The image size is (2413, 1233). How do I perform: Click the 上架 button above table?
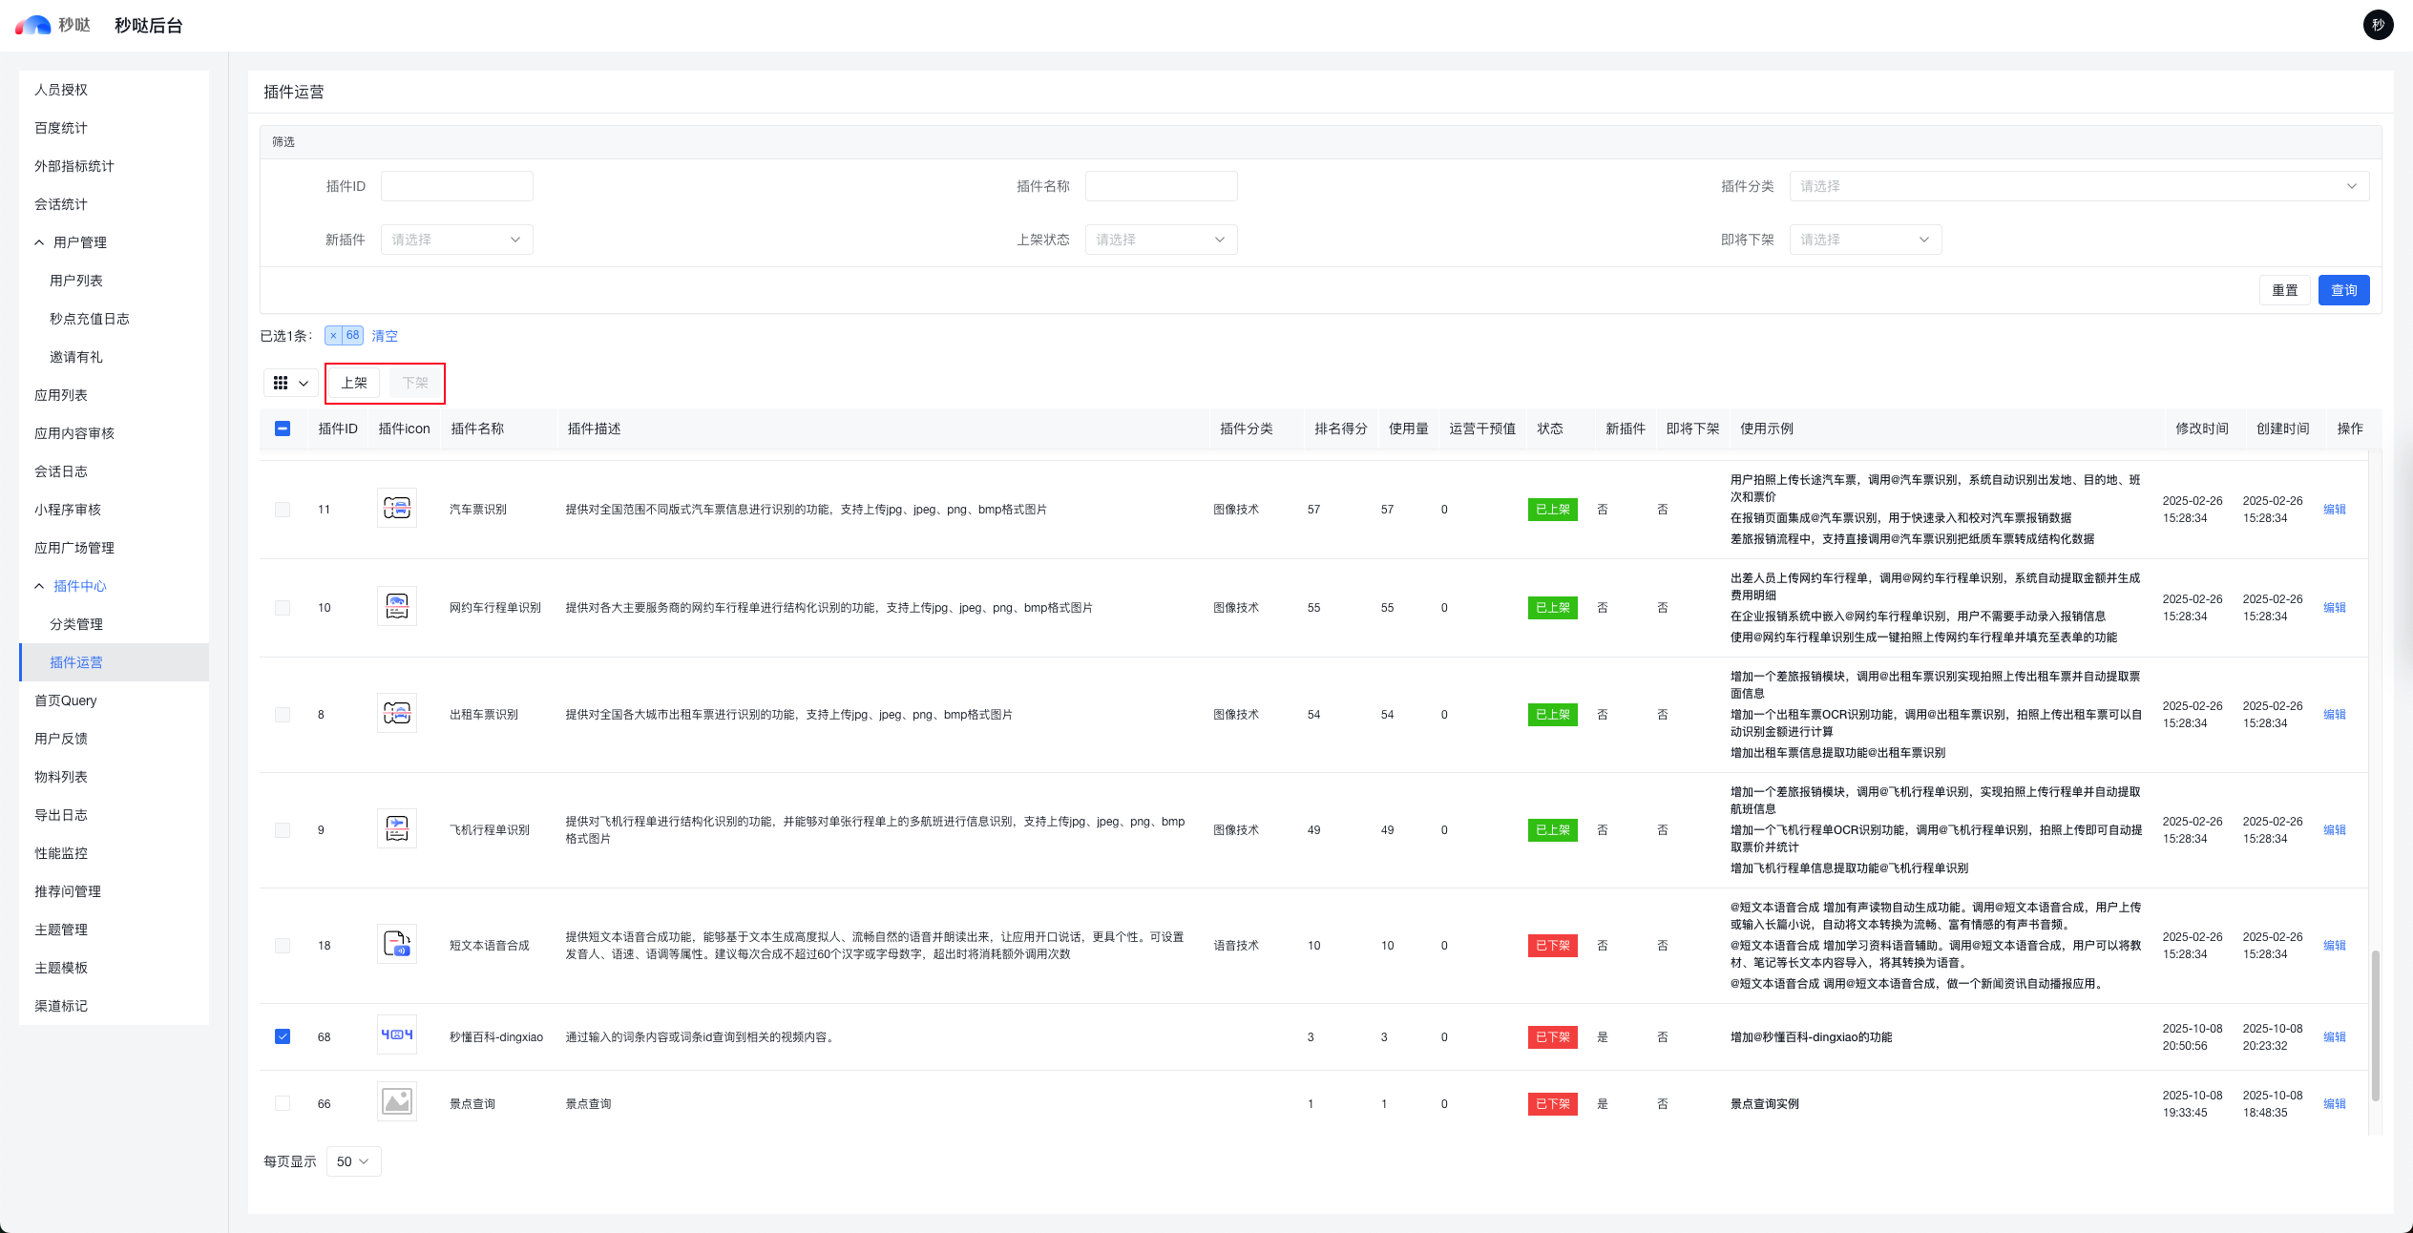coord(354,383)
